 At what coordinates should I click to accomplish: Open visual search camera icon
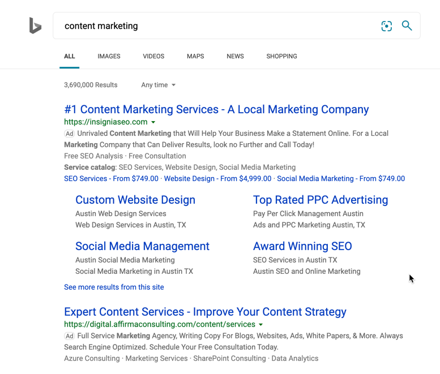click(386, 26)
